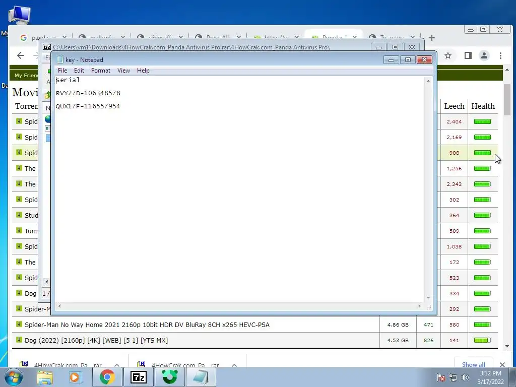
Task: Click the Notepad scroll up arrow
Action: (428, 81)
